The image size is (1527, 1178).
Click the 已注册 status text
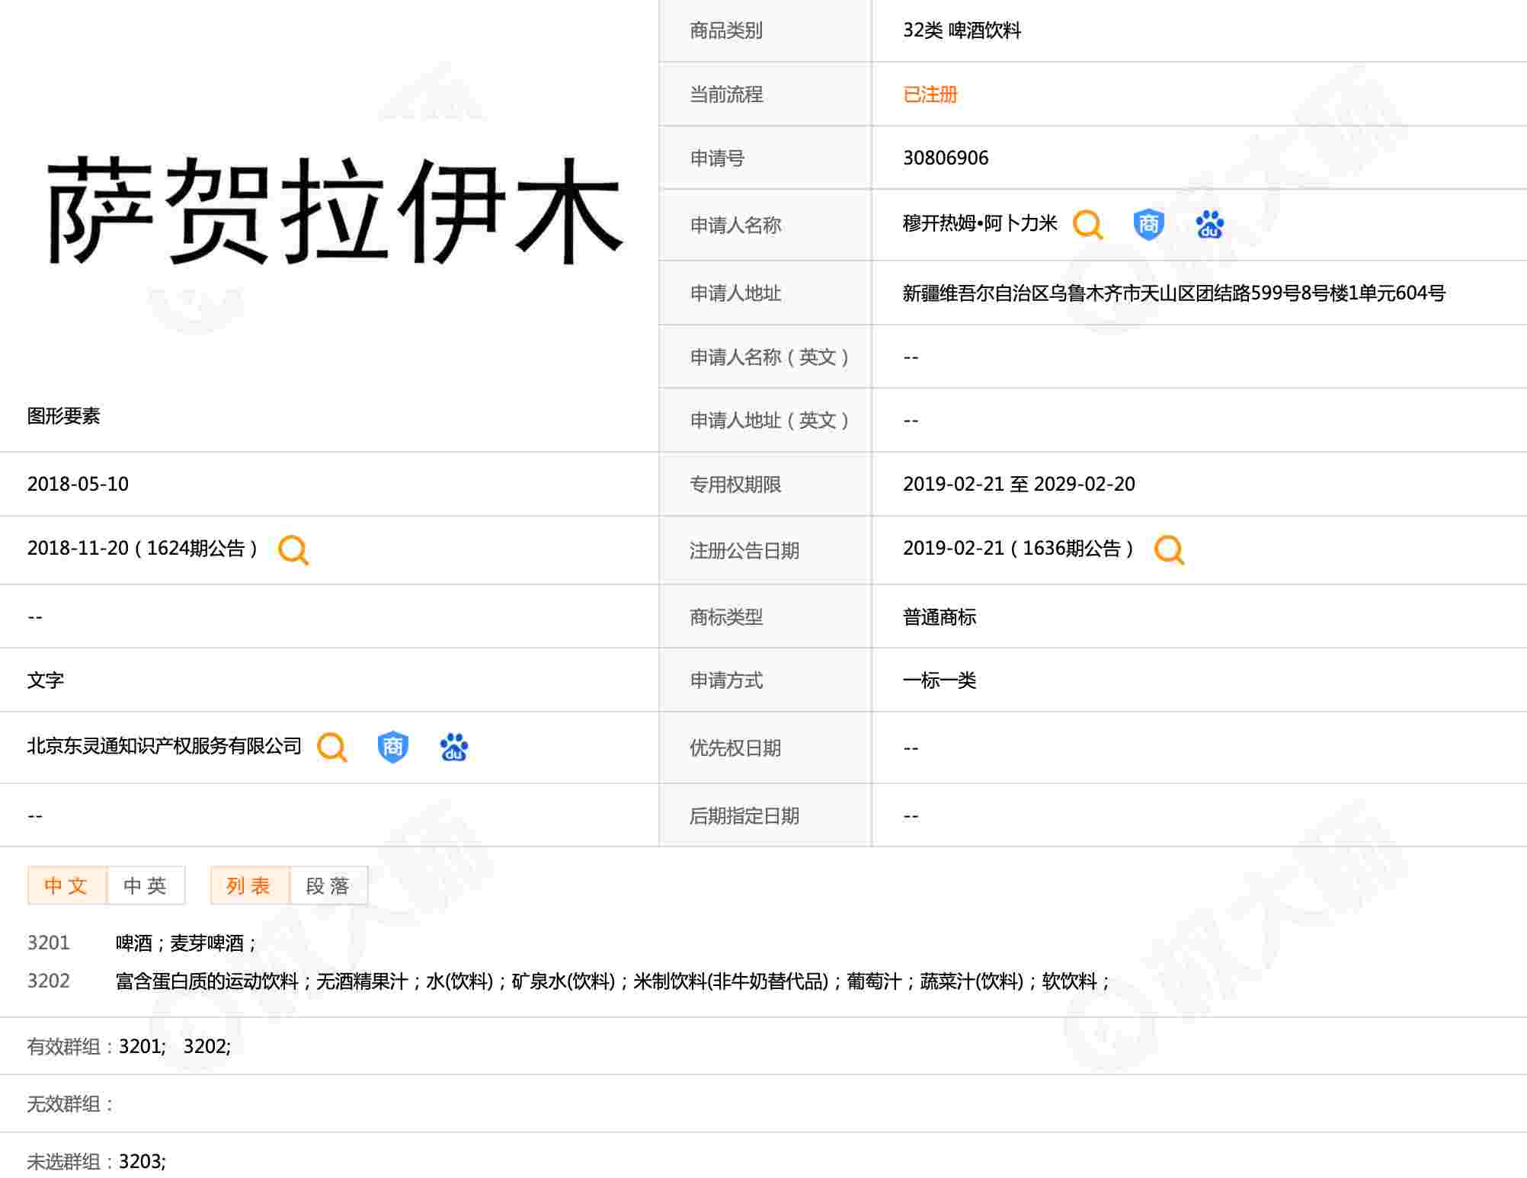[930, 94]
